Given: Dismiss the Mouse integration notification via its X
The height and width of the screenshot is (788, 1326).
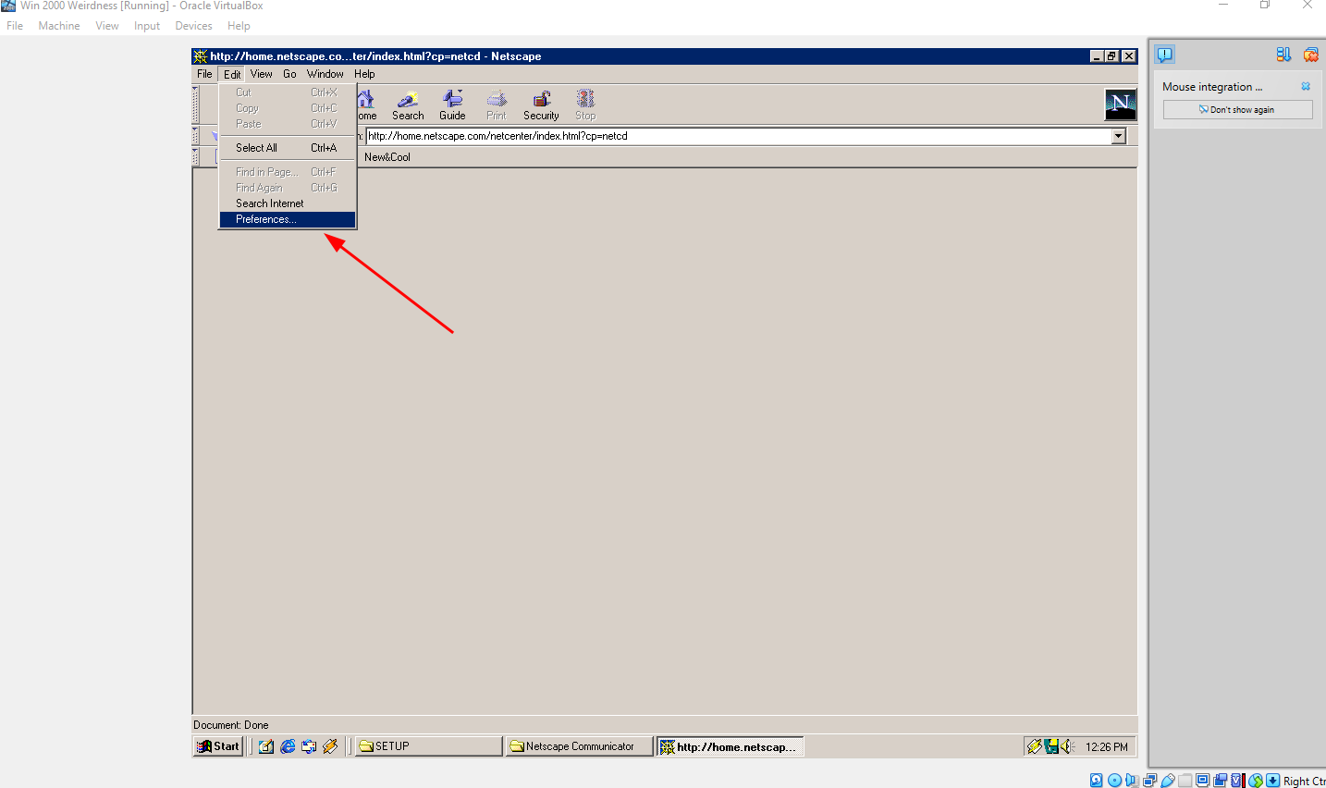Looking at the screenshot, I should coord(1306,86).
